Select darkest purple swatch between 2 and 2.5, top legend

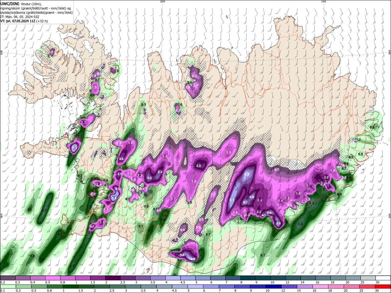(113, 278)
